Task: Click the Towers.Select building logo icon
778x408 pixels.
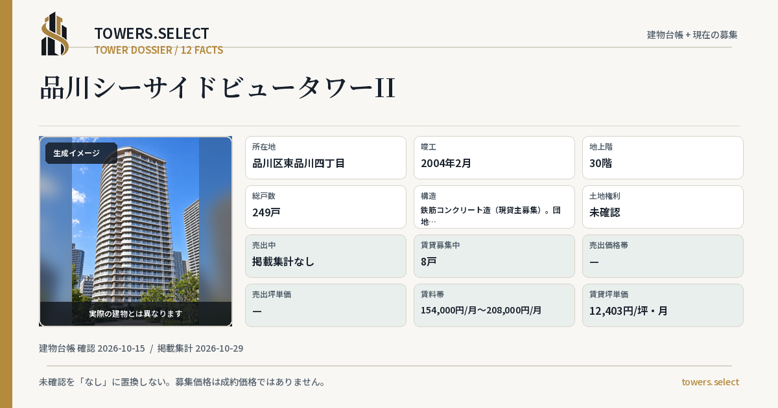Action: (55, 34)
